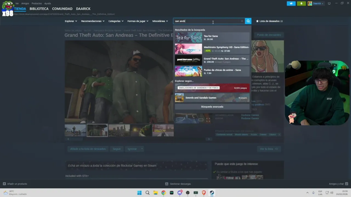Click the magnifier search button beside the search box

tap(248, 21)
